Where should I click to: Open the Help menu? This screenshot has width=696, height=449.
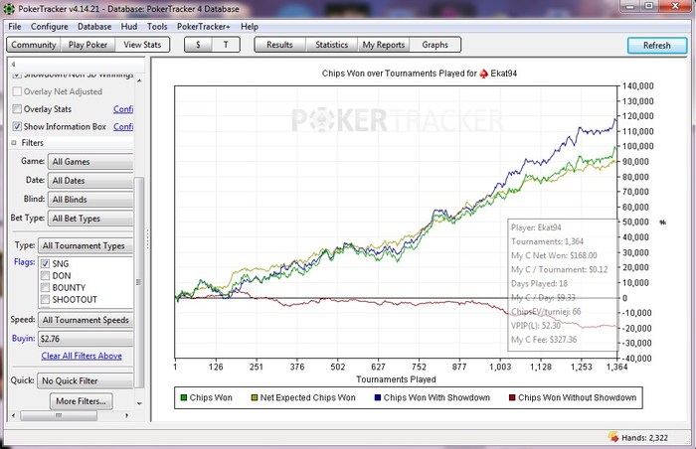coord(250,26)
